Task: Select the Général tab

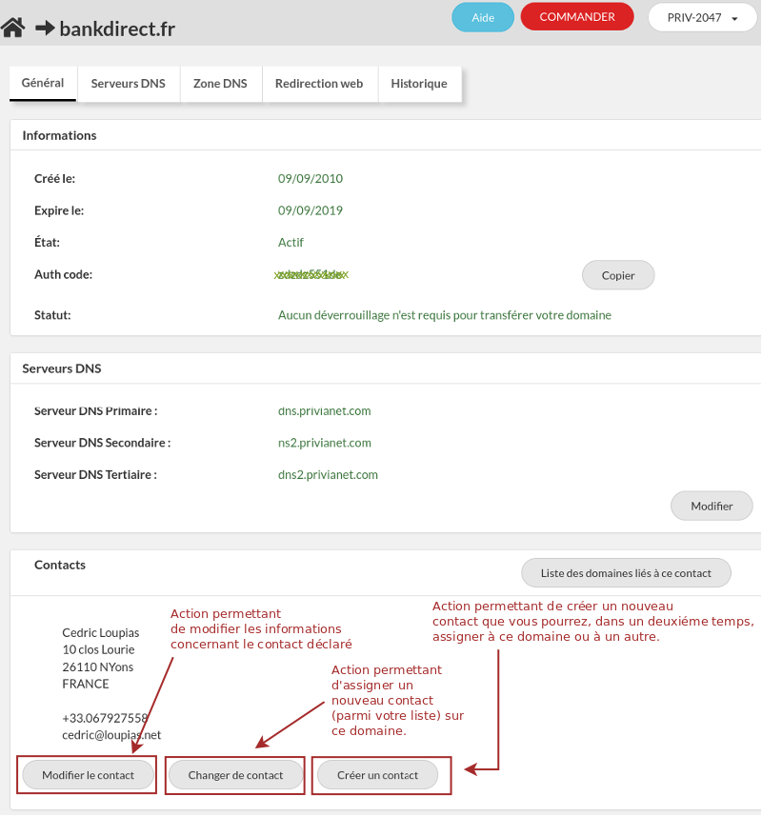Action: (x=43, y=83)
